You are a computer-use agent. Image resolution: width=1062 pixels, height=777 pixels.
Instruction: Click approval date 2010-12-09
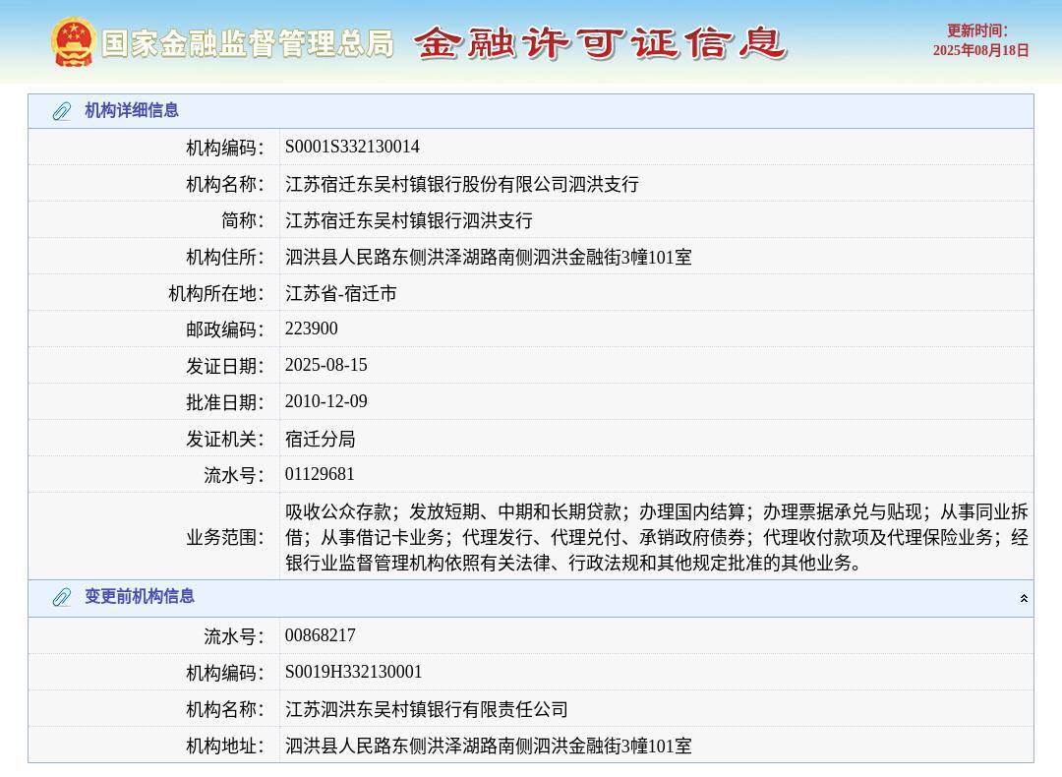tap(326, 401)
